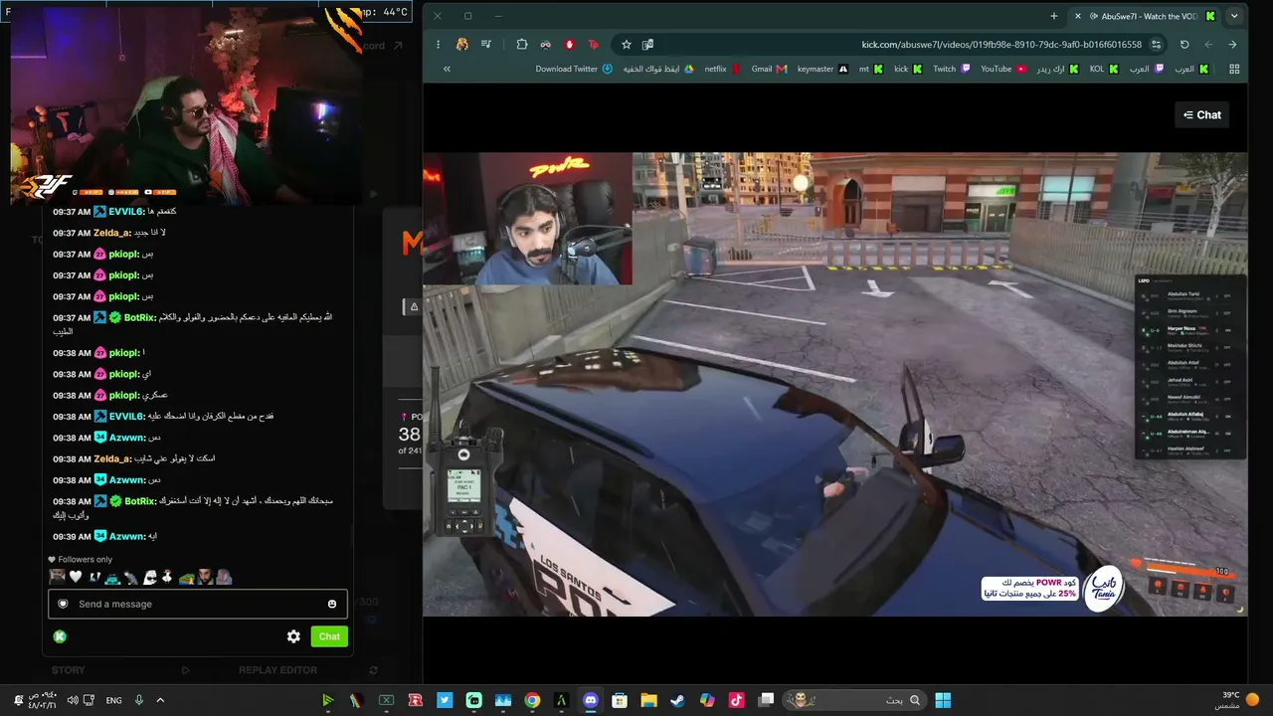Open the kick bookmark
This screenshot has width=1273, height=716.
click(908, 69)
